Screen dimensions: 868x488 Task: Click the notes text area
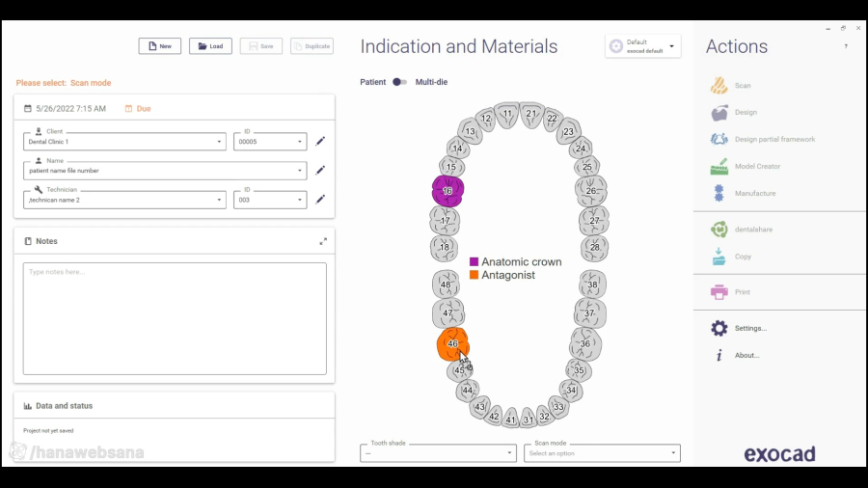(175, 318)
